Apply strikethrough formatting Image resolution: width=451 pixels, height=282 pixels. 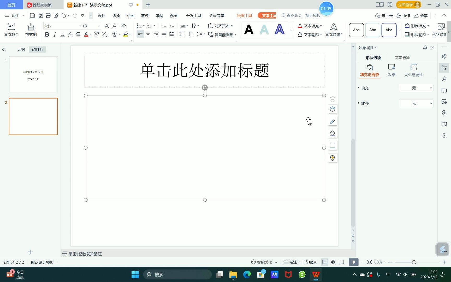pyautogui.click(x=78, y=34)
